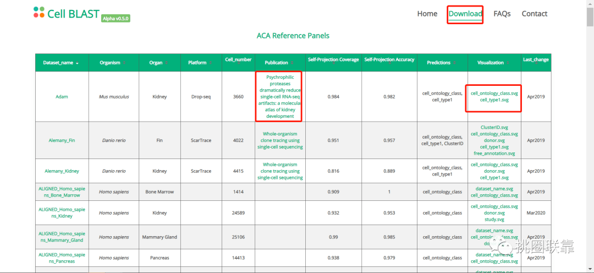Image resolution: width=594 pixels, height=273 pixels.
Task: Go to the FAQs page
Action: pos(502,14)
